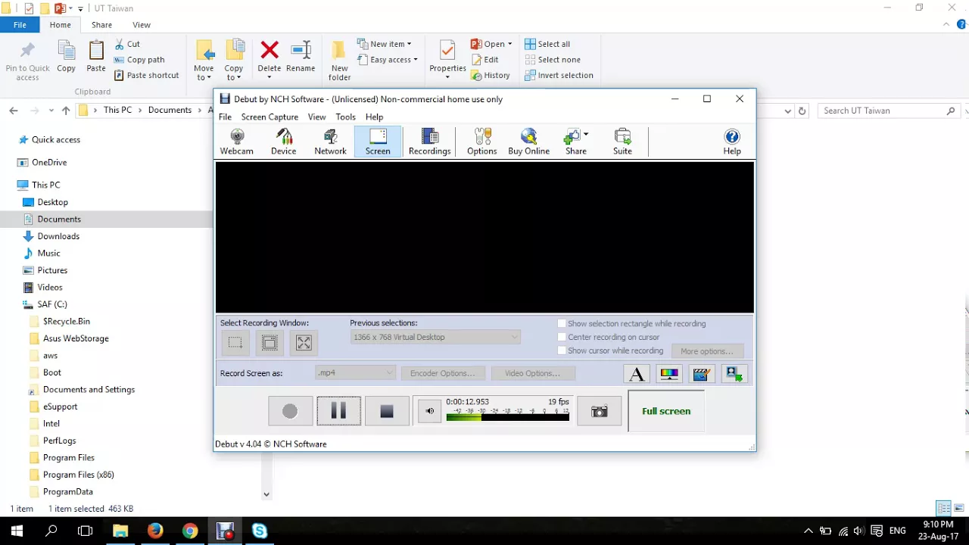The width and height of the screenshot is (969, 545).
Task: Open the Move to dropdown in Explorer
Action: point(204,60)
